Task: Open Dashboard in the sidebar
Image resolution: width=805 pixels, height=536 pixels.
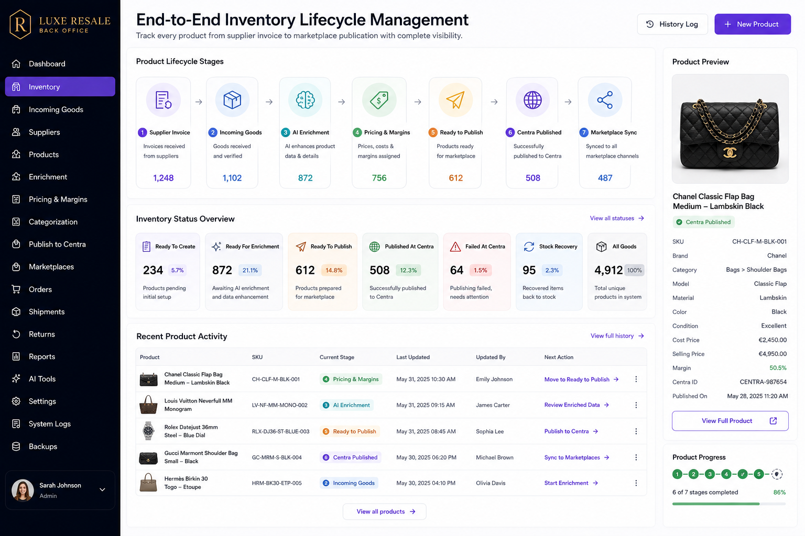Action: [60, 64]
